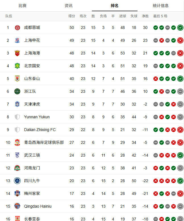Open the Dalian Zhixing FC team link
The image size is (184, 221).
pos(40,130)
